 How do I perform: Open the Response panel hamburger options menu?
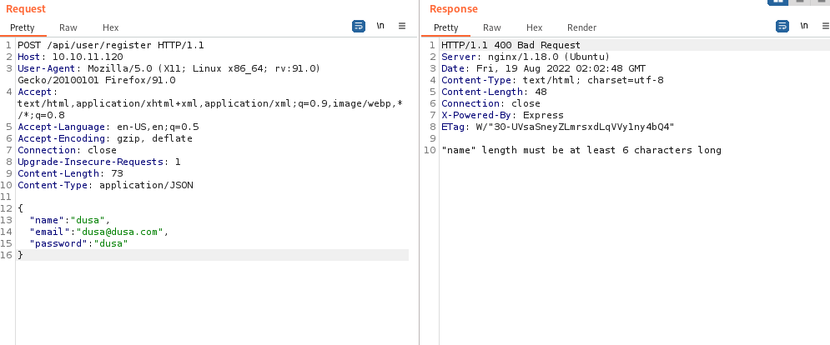click(824, 27)
